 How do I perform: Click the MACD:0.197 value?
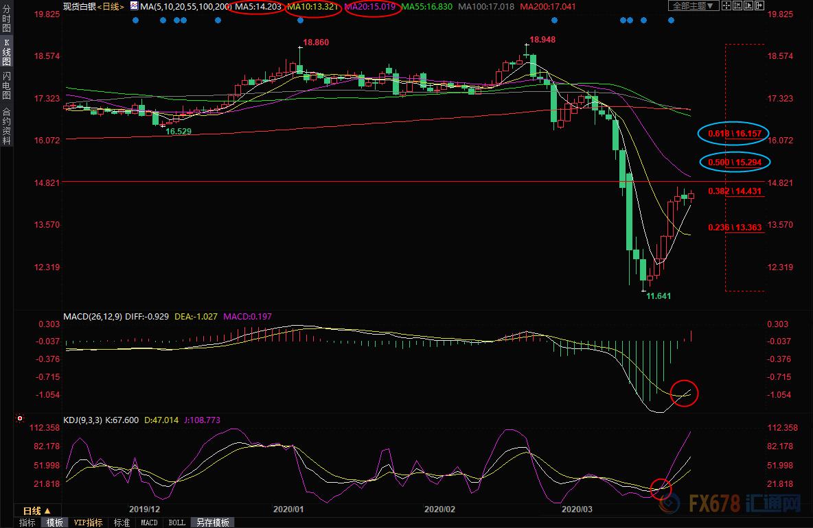247,316
